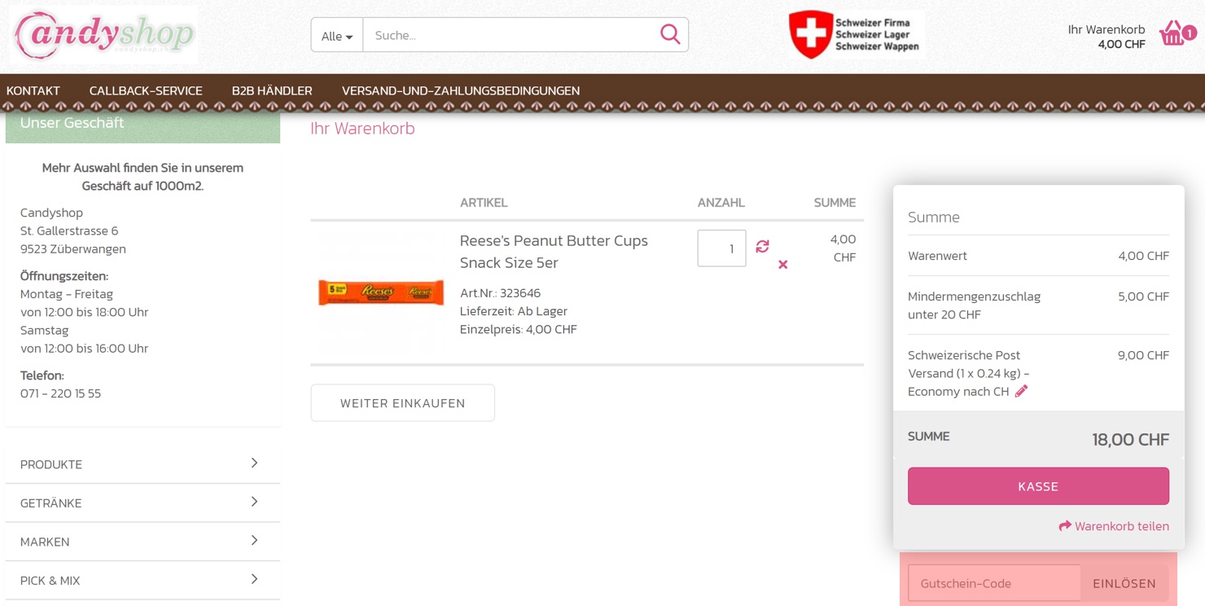Screen dimensions: 1205x606
Task: Open the B2B HÄNDLER menu item
Action: pos(272,90)
